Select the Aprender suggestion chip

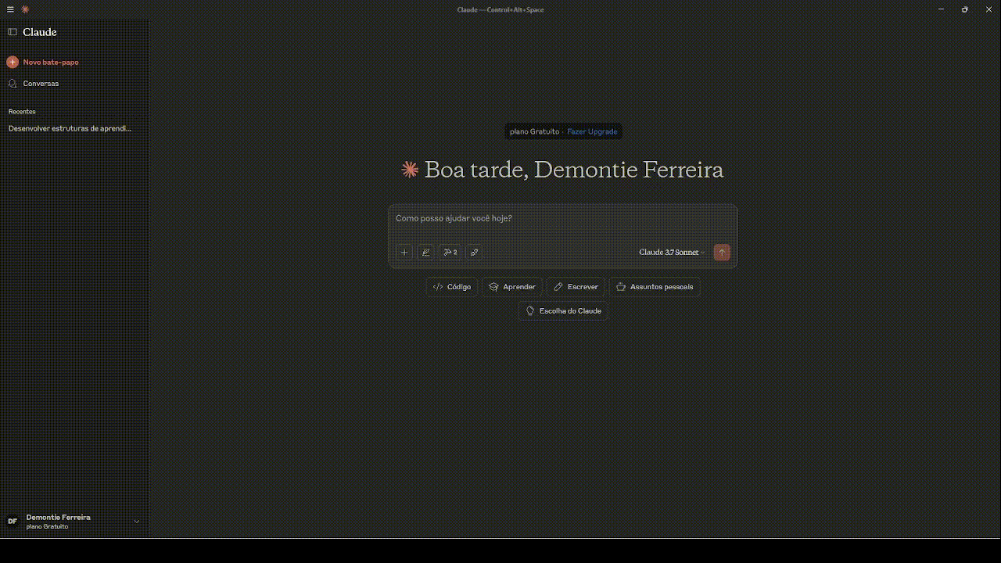[512, 287]
